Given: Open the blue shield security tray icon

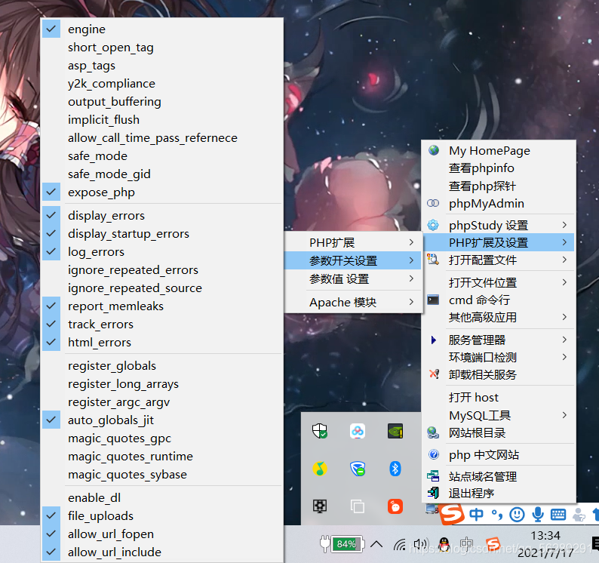Looking at the screenshot, I should 357,469.
